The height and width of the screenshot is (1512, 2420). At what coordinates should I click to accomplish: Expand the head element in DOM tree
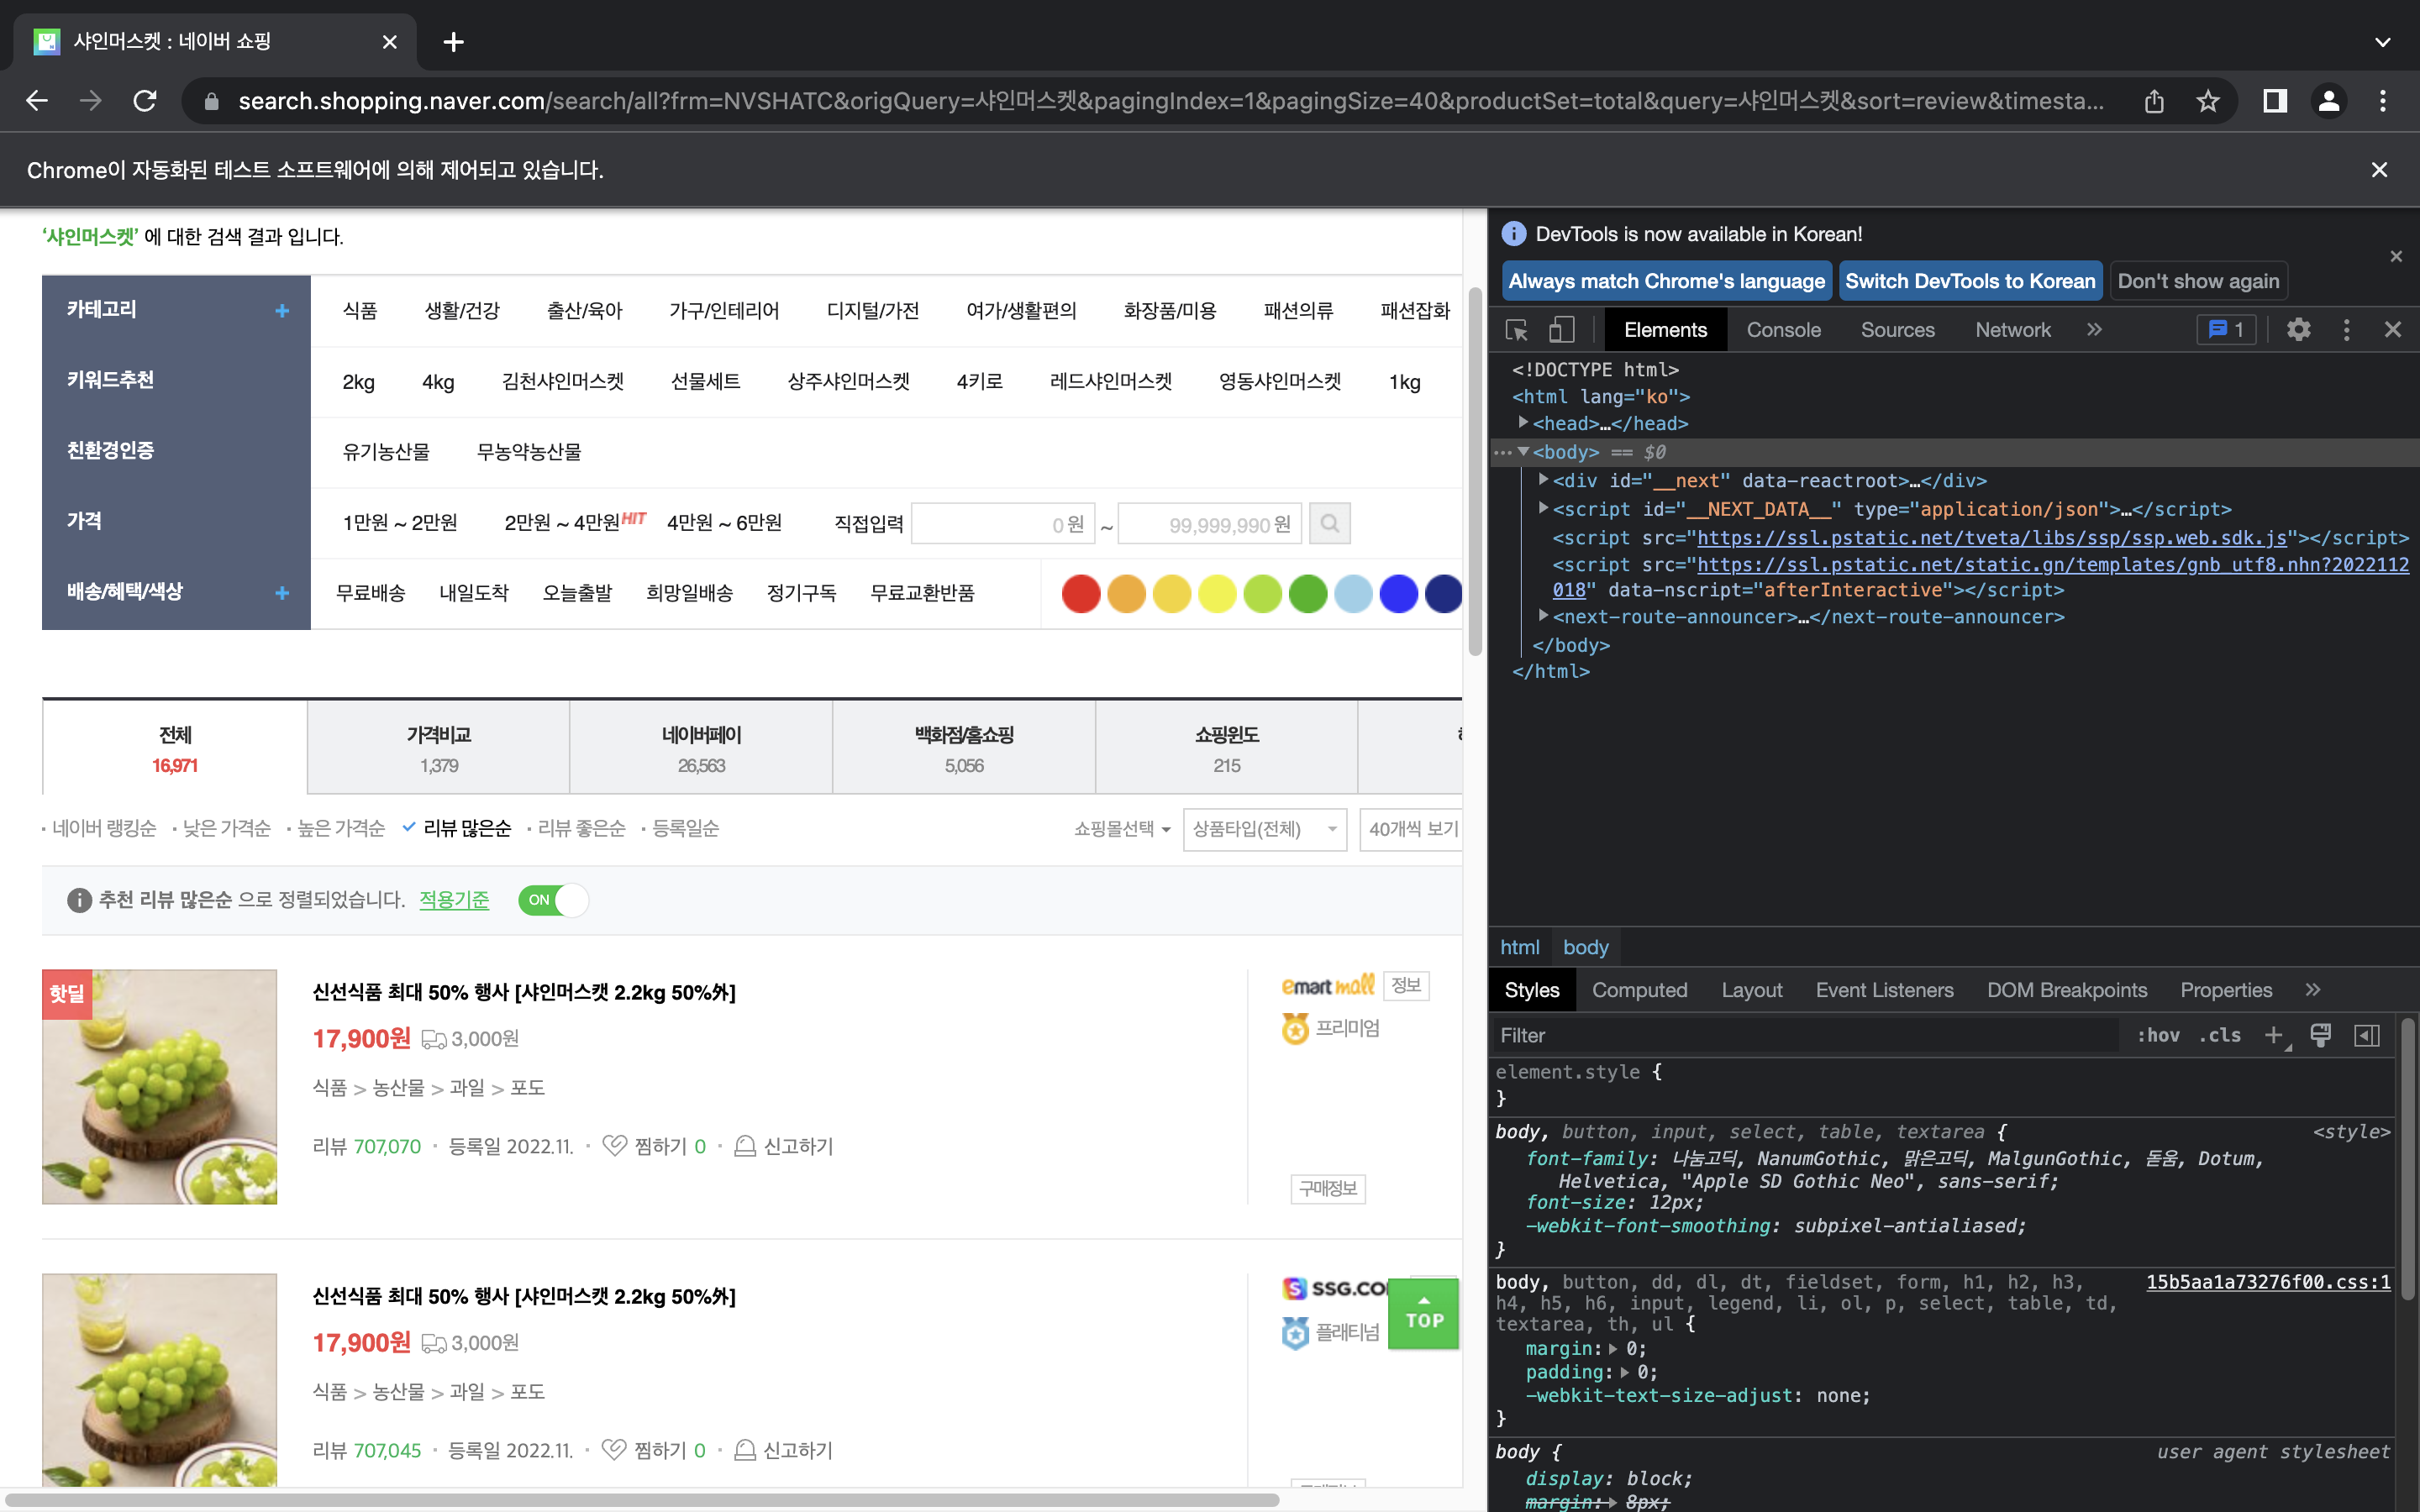click(x=1523, y=423)
